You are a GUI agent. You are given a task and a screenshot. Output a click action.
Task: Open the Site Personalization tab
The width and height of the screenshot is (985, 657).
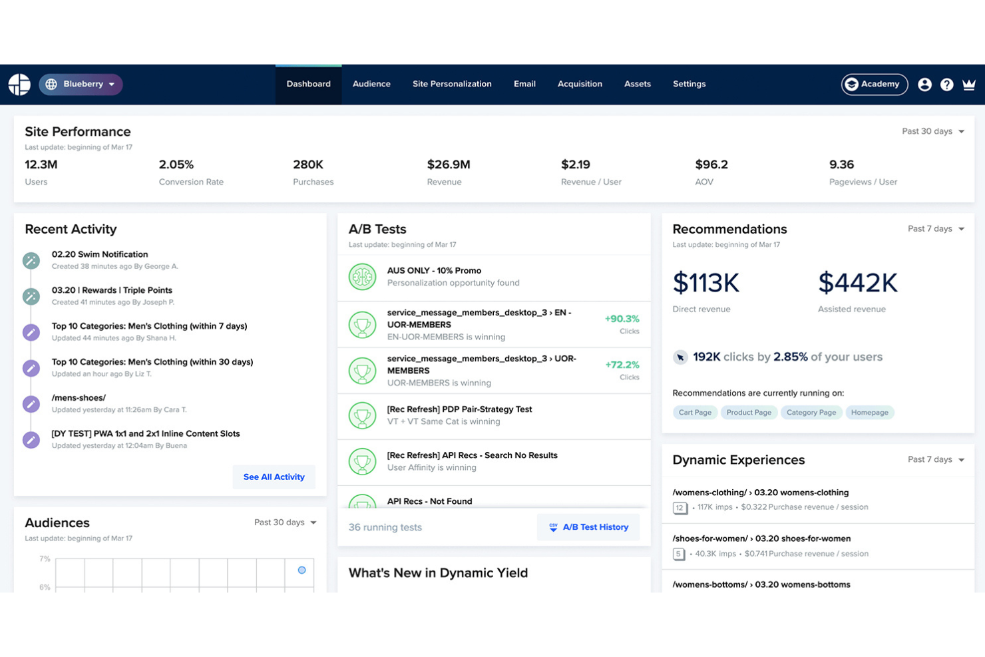(452, 85)
